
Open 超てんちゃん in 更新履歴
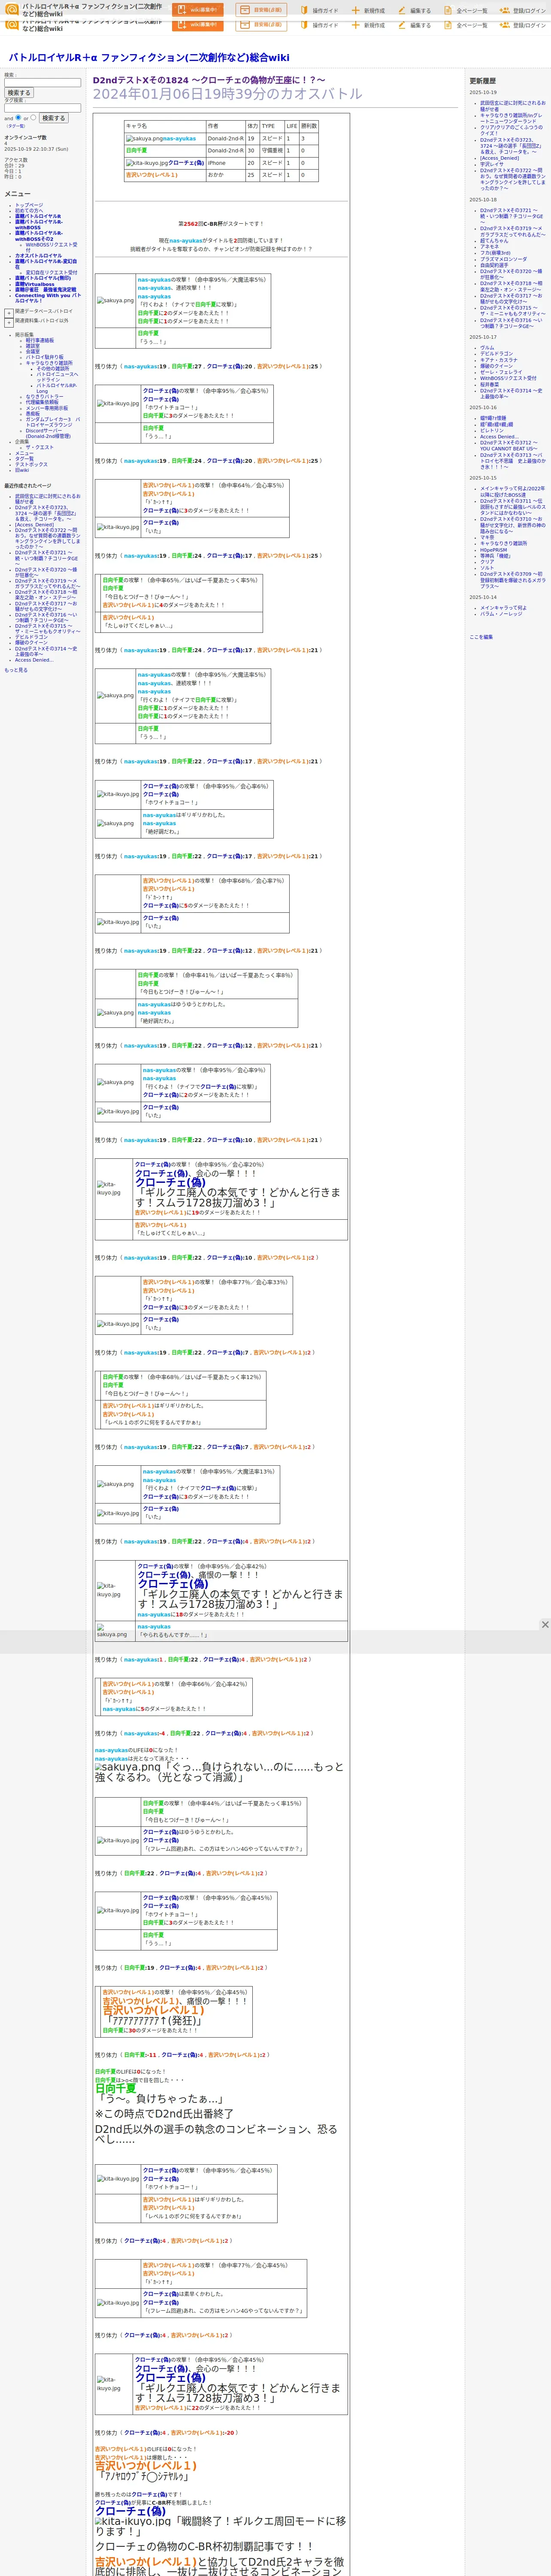tap(494, 241)
